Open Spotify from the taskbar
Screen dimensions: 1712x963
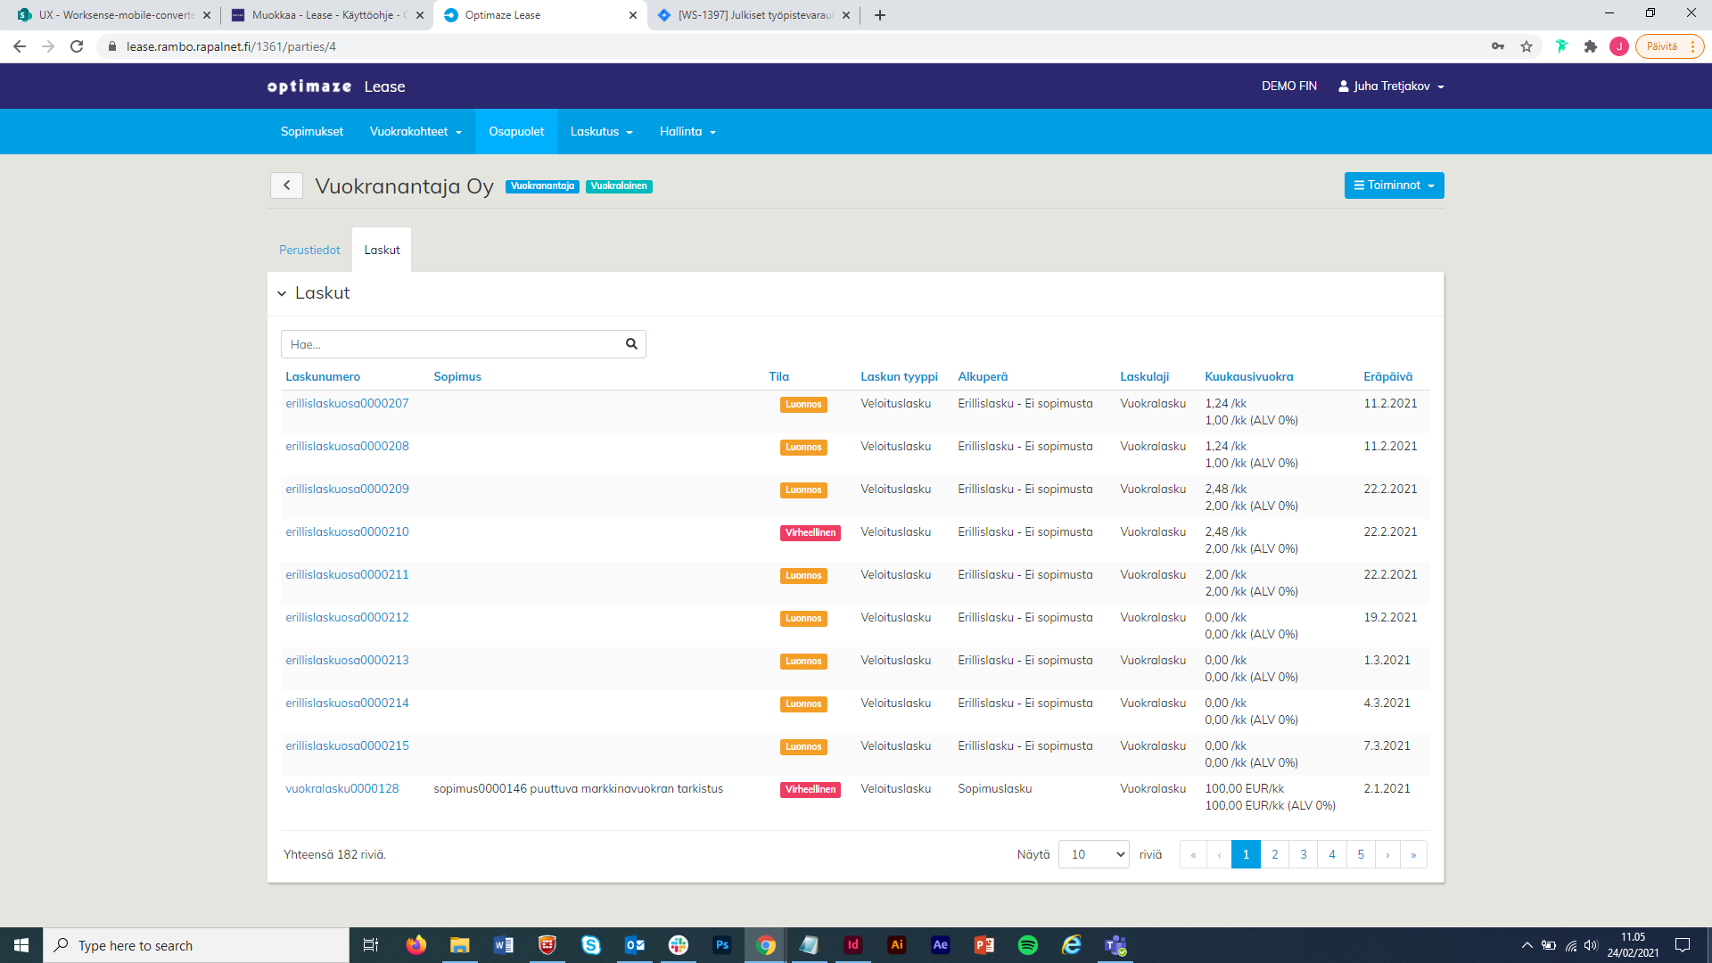1027,945
